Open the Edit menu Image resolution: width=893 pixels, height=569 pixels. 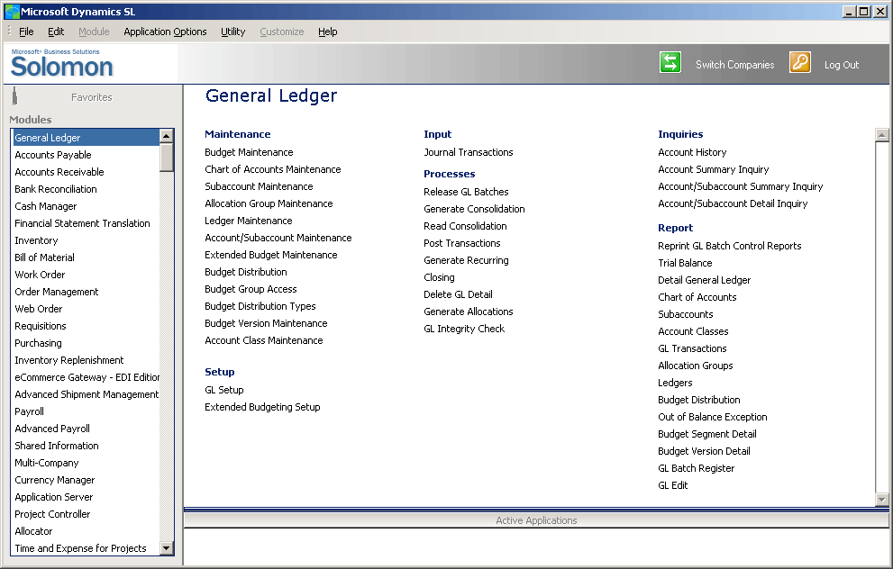(56, 32)
